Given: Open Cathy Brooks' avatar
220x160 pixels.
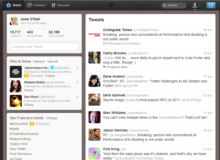Looking at the screenshot, I should (94, 58).
